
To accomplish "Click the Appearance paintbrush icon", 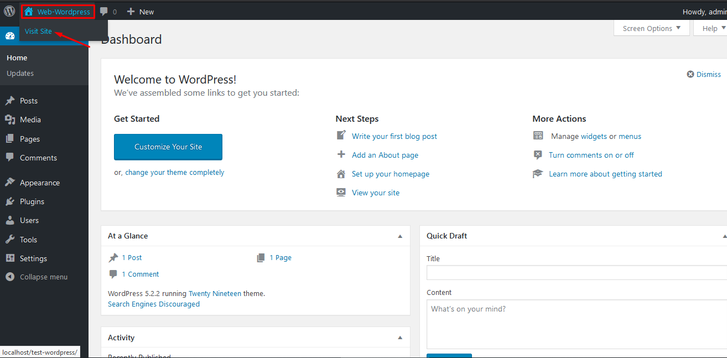I will (10, 183).
